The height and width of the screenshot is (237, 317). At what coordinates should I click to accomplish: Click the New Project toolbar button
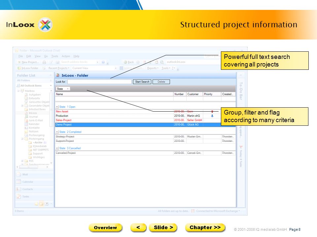[28, 62]
